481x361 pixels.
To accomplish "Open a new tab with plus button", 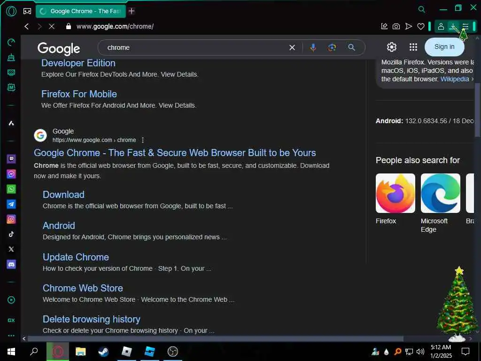I will [x=132, y=11].
